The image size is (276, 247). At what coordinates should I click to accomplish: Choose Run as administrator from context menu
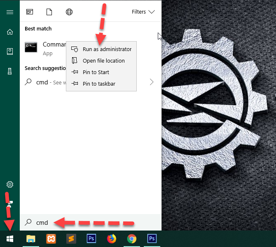(107, 49)
